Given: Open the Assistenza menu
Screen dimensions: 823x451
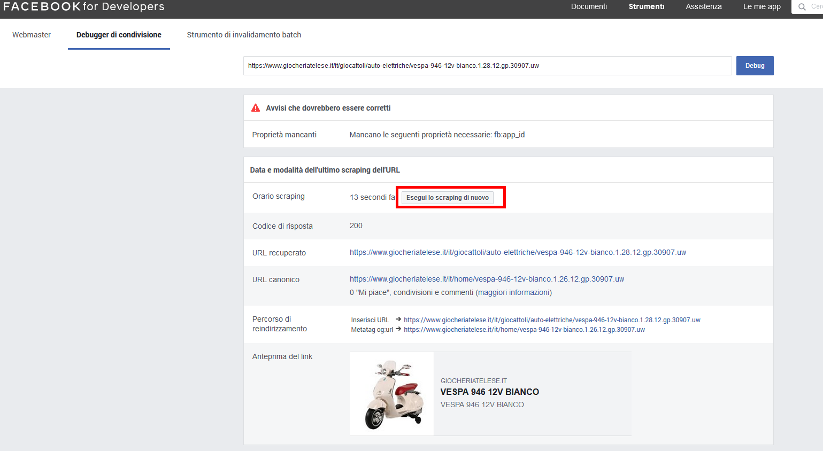Looking at the screenshot, I should (704, 6).
